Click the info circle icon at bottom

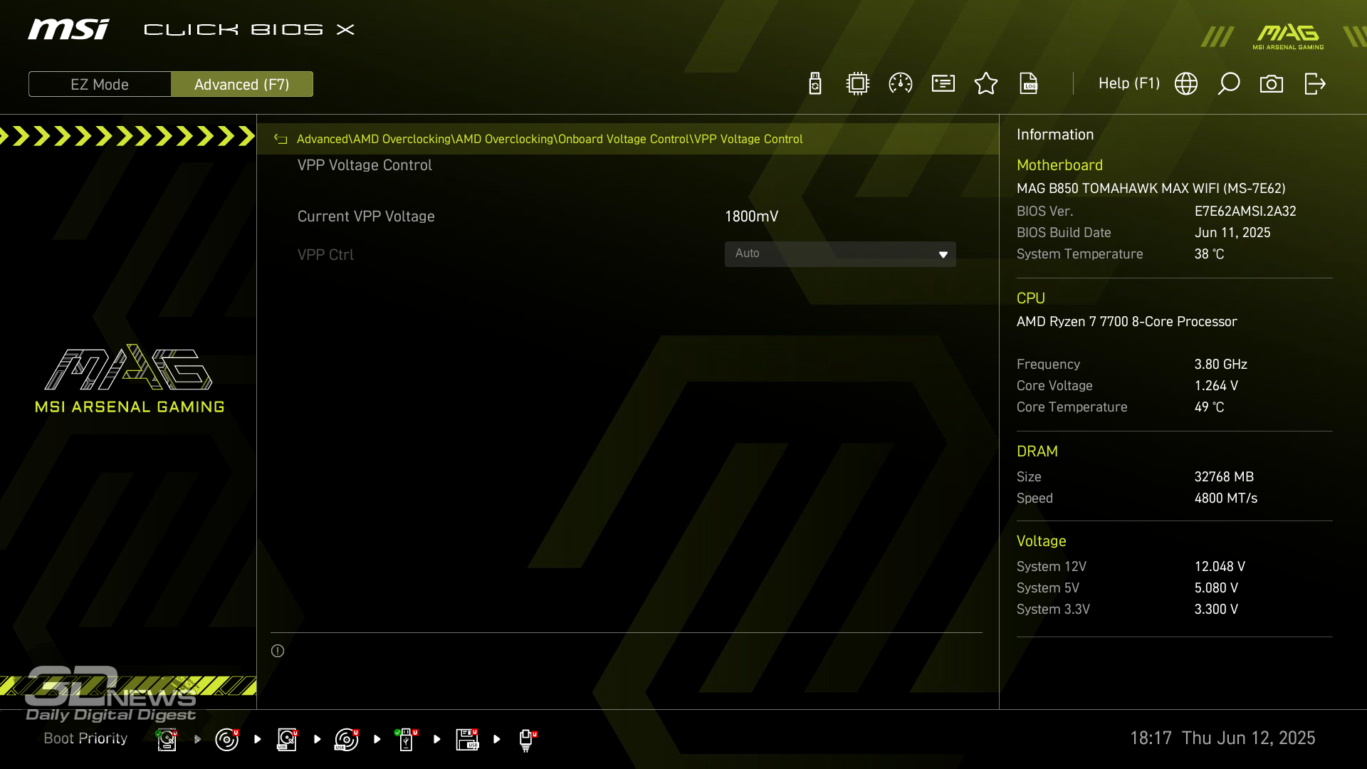[x=278, y=651]
